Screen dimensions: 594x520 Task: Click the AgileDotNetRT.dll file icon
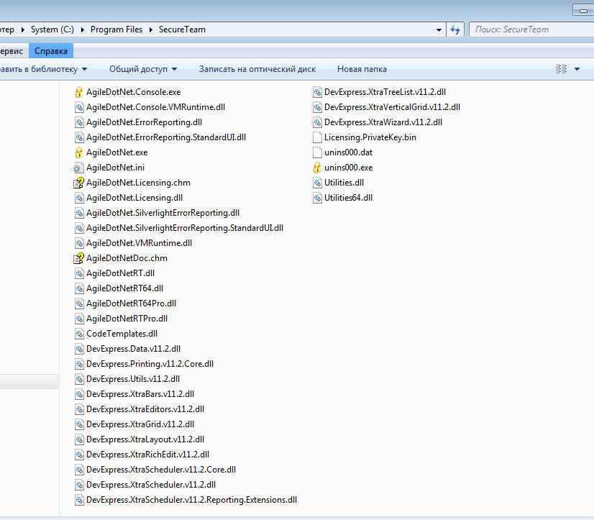click(x=79, y=273)
